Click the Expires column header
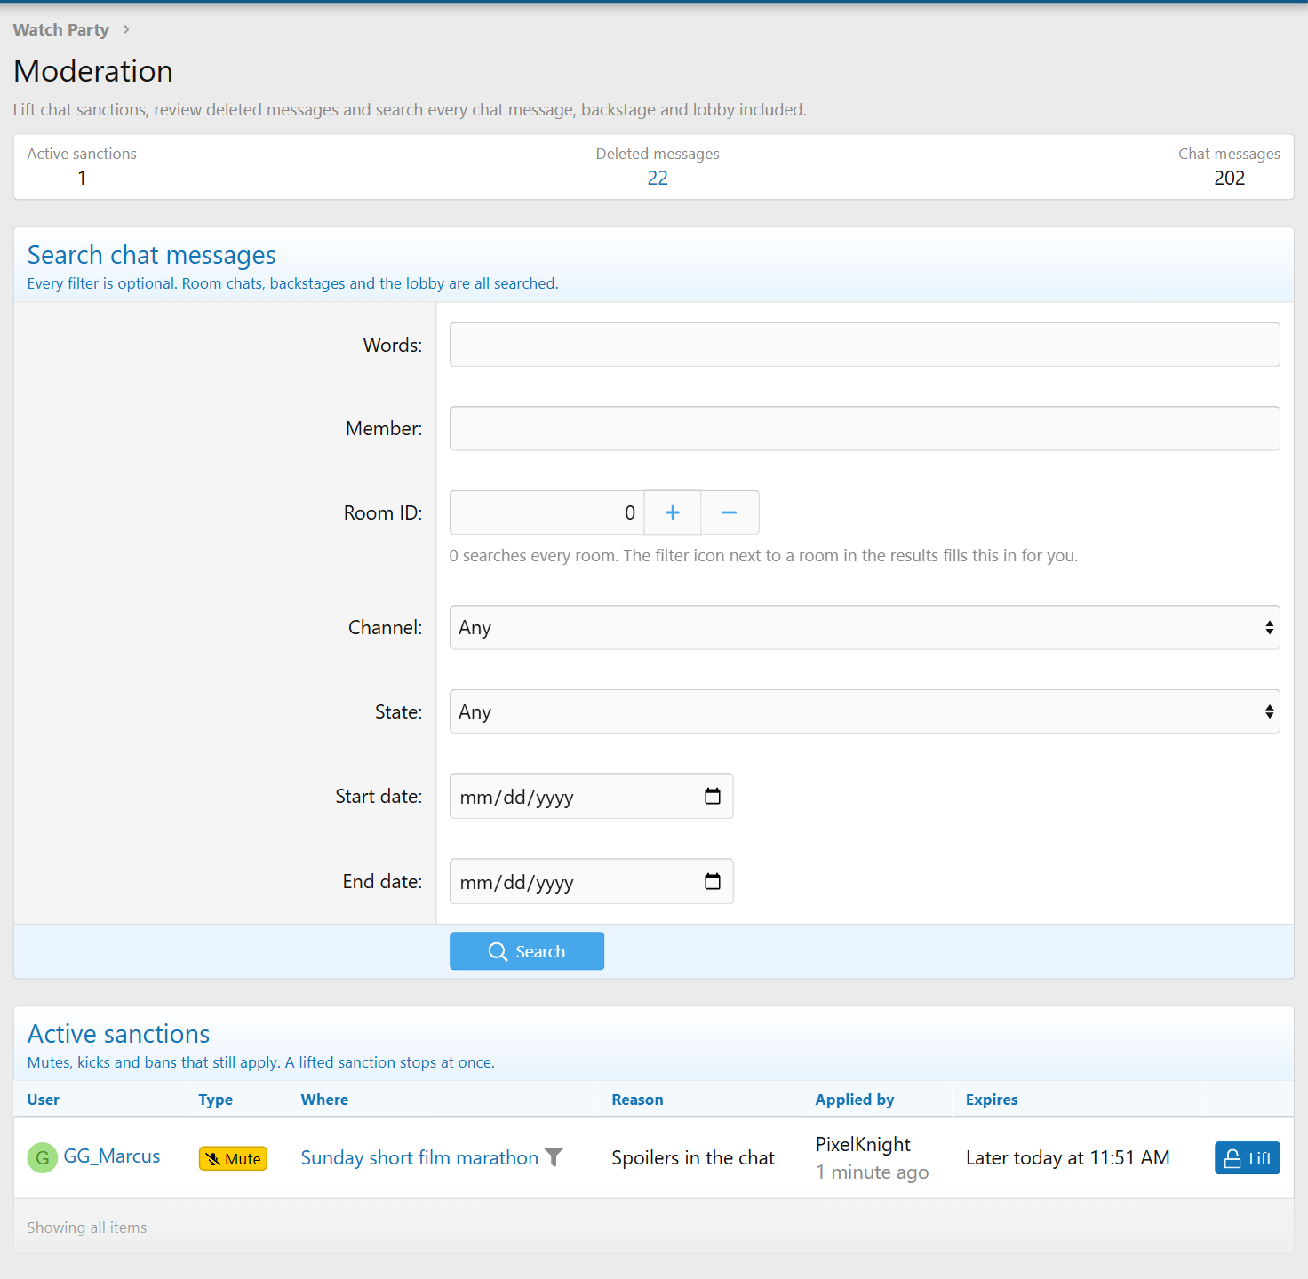 pos(992,1100)
